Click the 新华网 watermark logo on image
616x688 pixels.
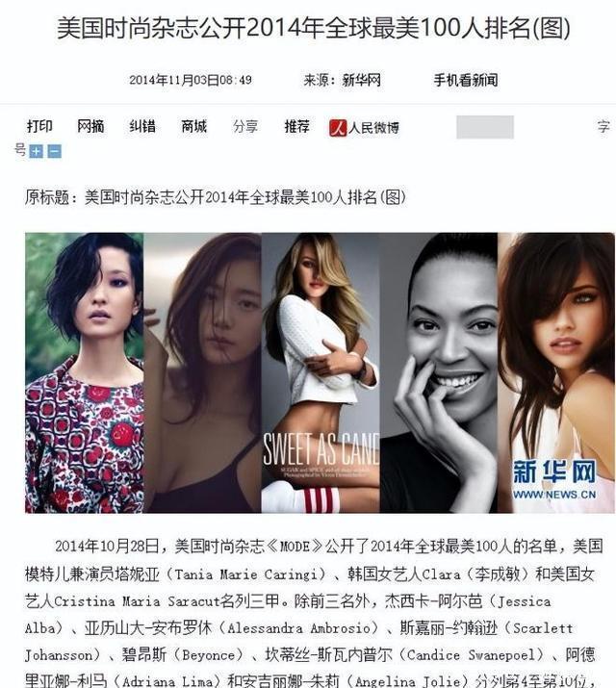(554, 479)
